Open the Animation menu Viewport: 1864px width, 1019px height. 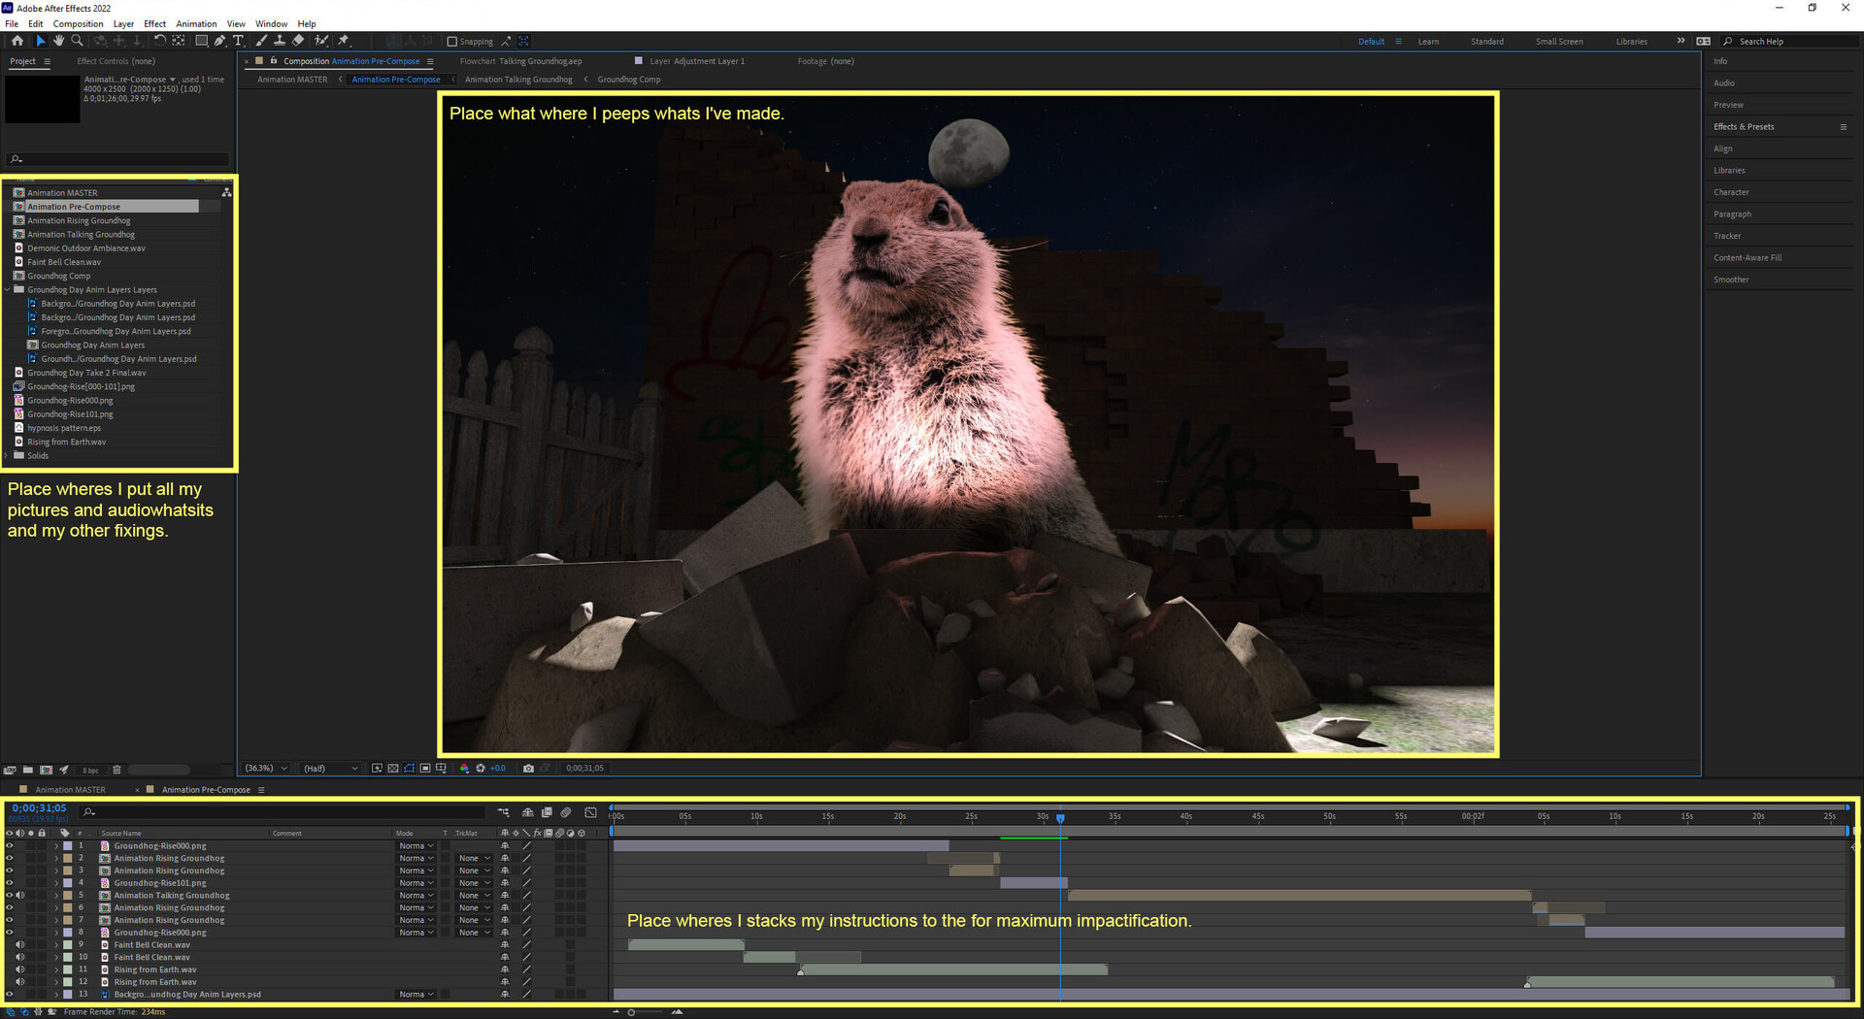pos(196,23)
